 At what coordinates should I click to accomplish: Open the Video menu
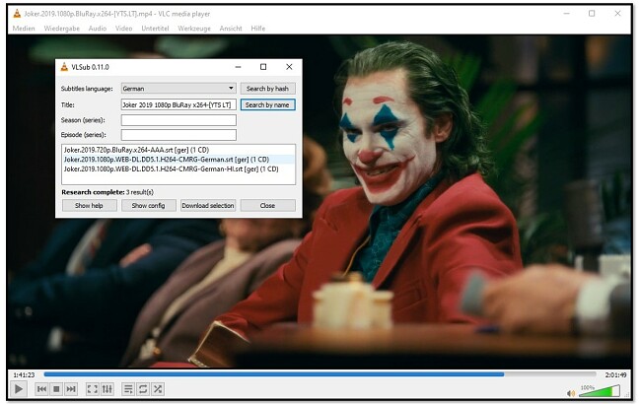[x=123, y=29]
